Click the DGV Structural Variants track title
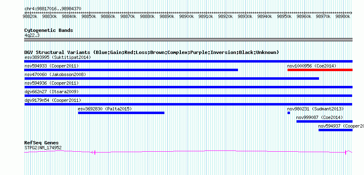364x175 pixels. click(151, 52)
